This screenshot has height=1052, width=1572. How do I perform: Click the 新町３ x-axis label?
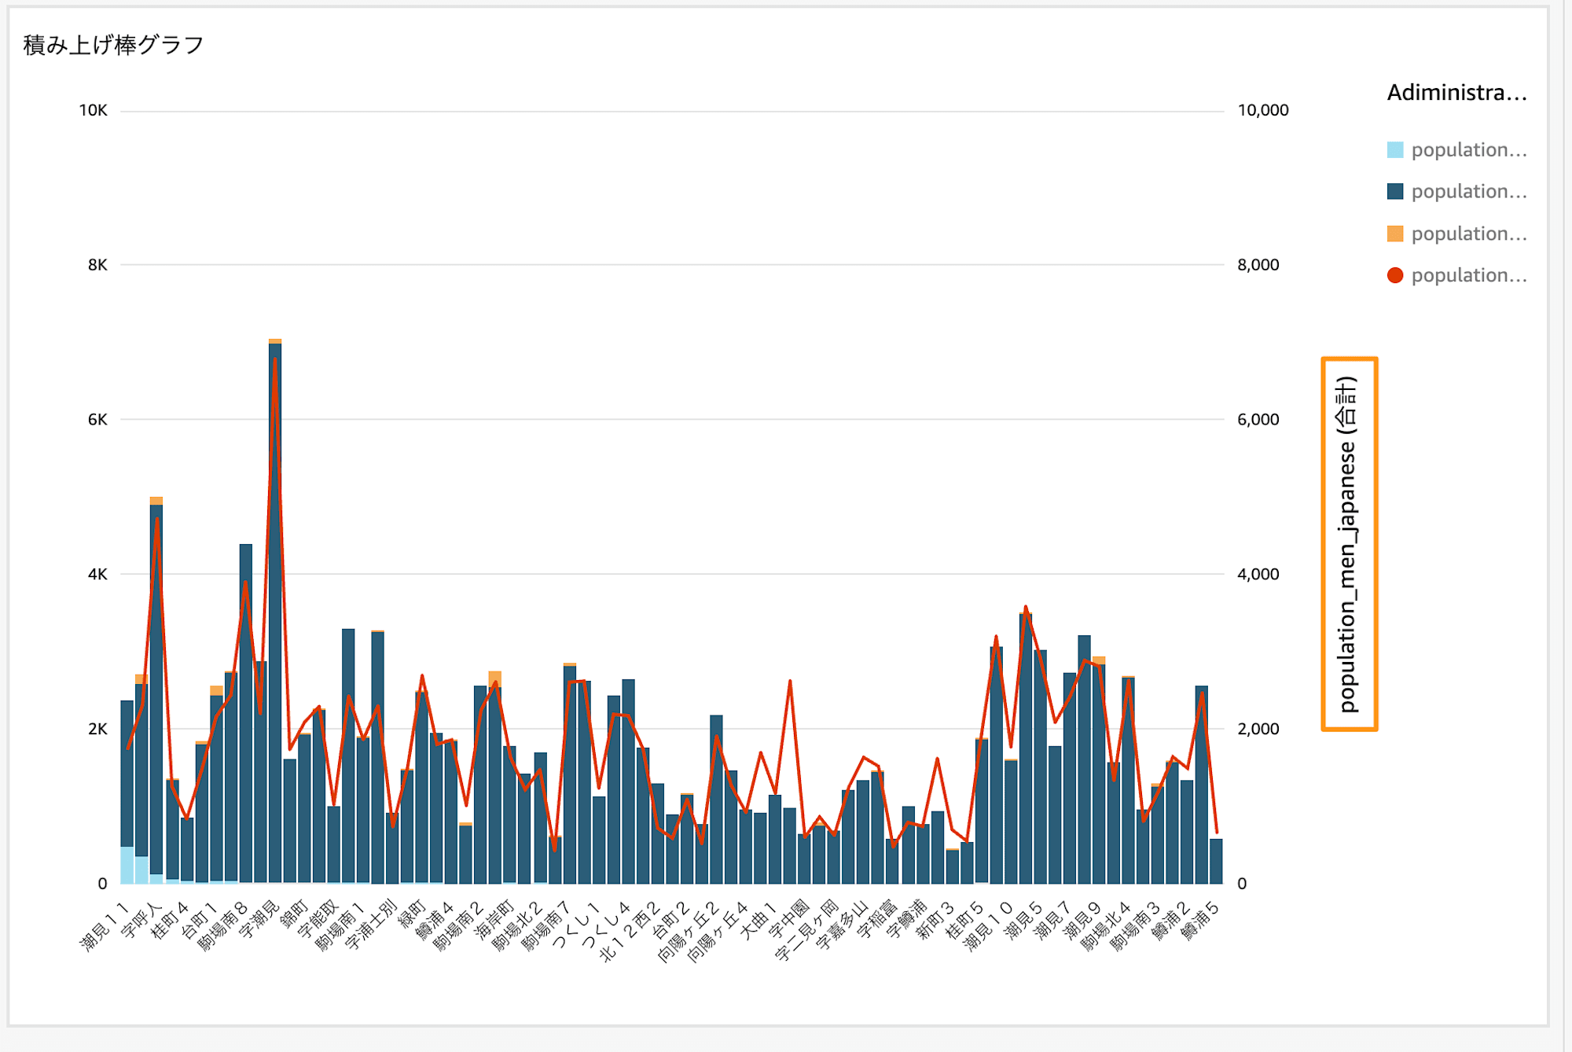(x=935, y=920)
